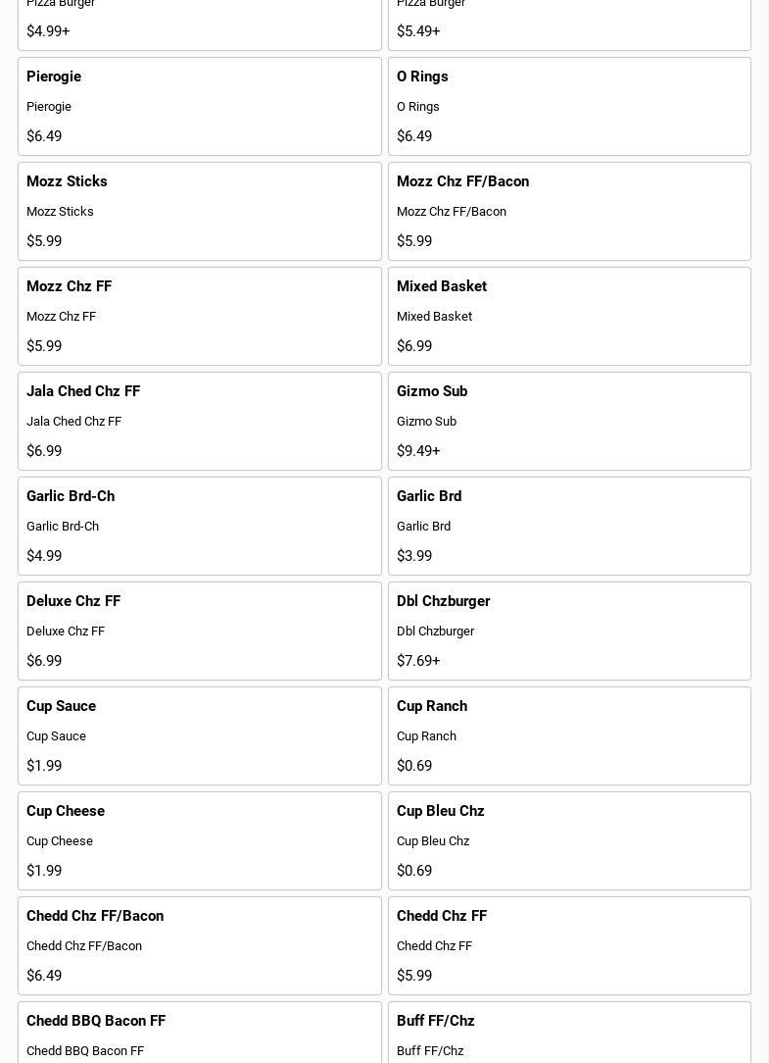Open the Dbl Chzburger item options
The height and width of the screenshot is (1063, 769).
pyautogui.click(x=569, y=631)
